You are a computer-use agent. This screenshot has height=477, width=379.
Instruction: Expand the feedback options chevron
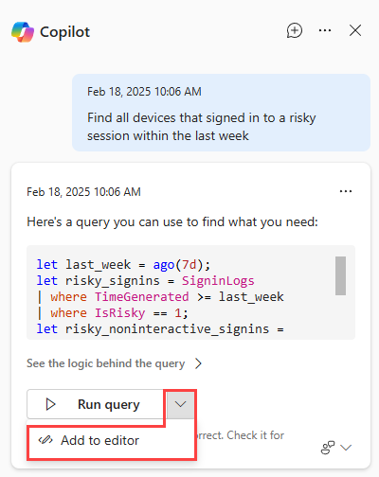click(346, 448)
